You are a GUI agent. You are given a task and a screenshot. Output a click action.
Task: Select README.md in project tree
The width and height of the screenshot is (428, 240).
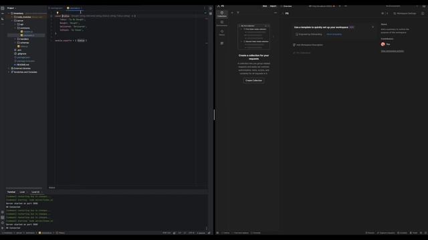(x=21, y=65)
